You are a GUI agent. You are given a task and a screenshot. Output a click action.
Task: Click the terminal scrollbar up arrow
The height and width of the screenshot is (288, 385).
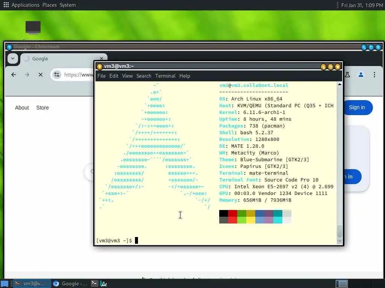pyautogui.click(x=340, y=84)
